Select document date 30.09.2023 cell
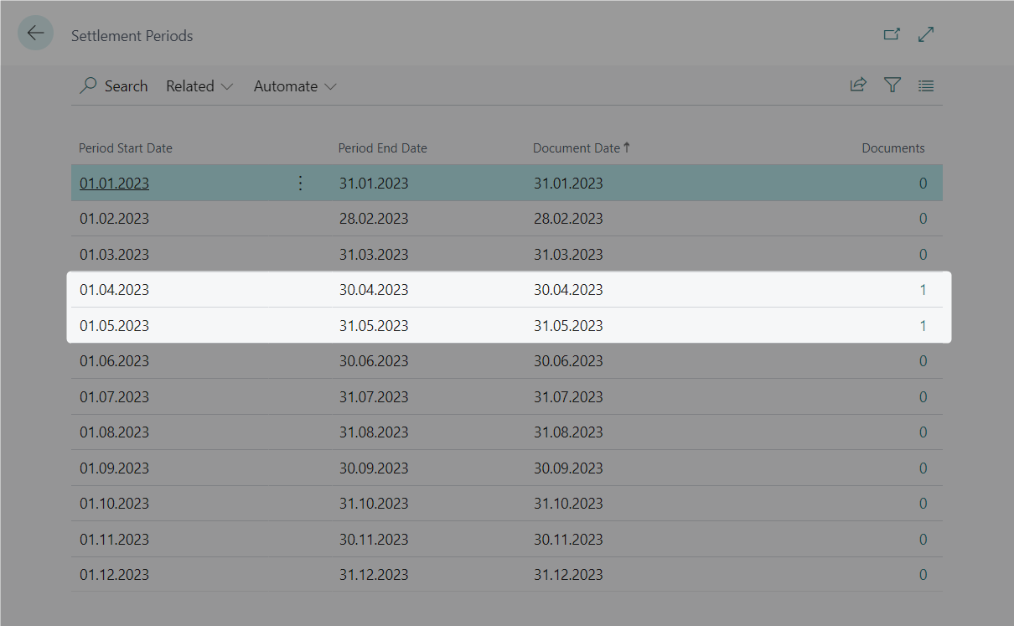The width and height of the screenshot is (1014, 626). 568,468
